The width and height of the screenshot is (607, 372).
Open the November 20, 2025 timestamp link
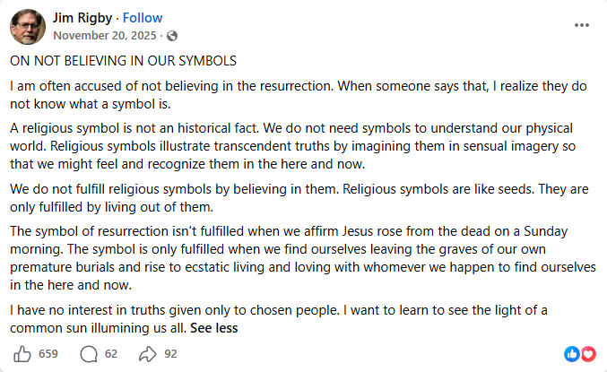click(x=105, y=36)
